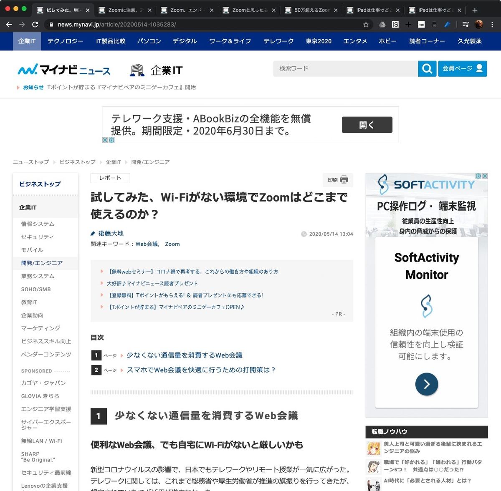The image size is (501, 491).
Task: Select IT製品比較 in the top navigation
Action: pyautogui.click(x=111, y=41)
